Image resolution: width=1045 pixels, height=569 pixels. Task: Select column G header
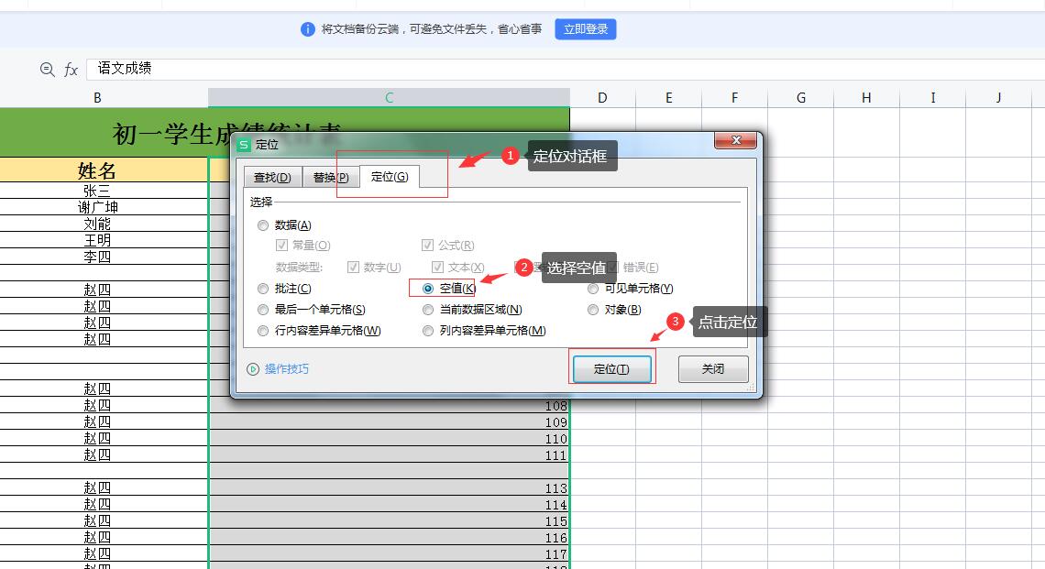coord(800,98)
